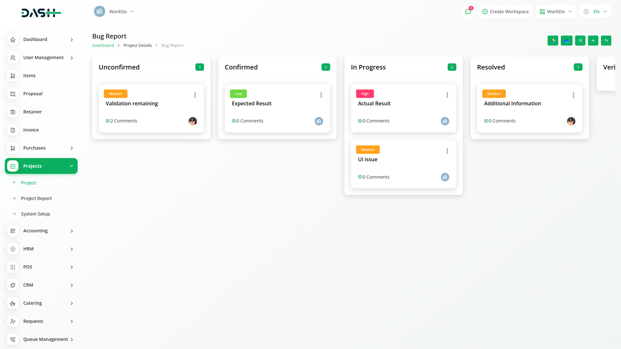Click the Google Drive icon button

click(553, 41)
